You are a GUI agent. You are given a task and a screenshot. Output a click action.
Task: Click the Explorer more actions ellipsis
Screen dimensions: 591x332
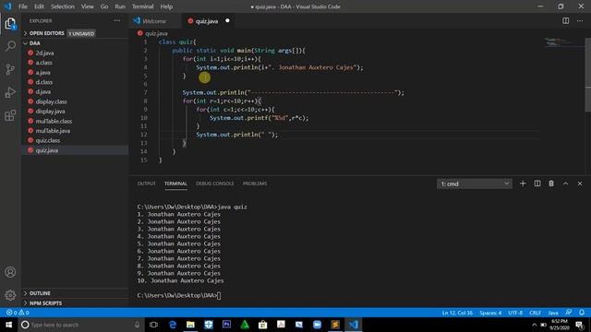click(117, 20)
